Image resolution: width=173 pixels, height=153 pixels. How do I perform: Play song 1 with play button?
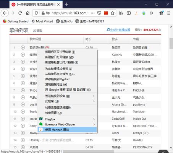coord(23,47)
